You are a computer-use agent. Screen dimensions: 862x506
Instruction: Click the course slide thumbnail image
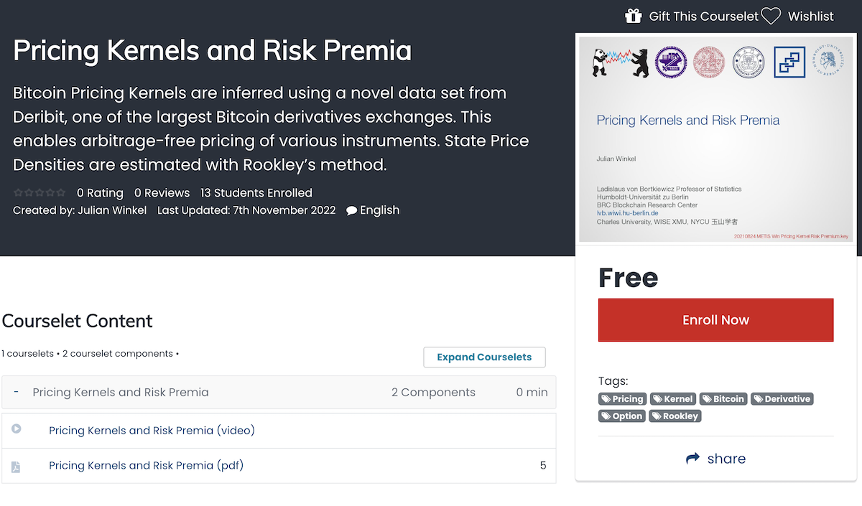coord(715,139)
